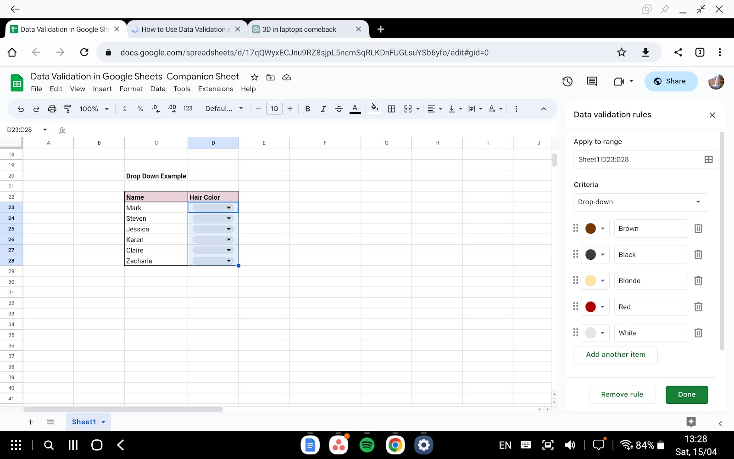The image size is (734, 459).
Task: Open the Format menu
Action: point(131,89)
